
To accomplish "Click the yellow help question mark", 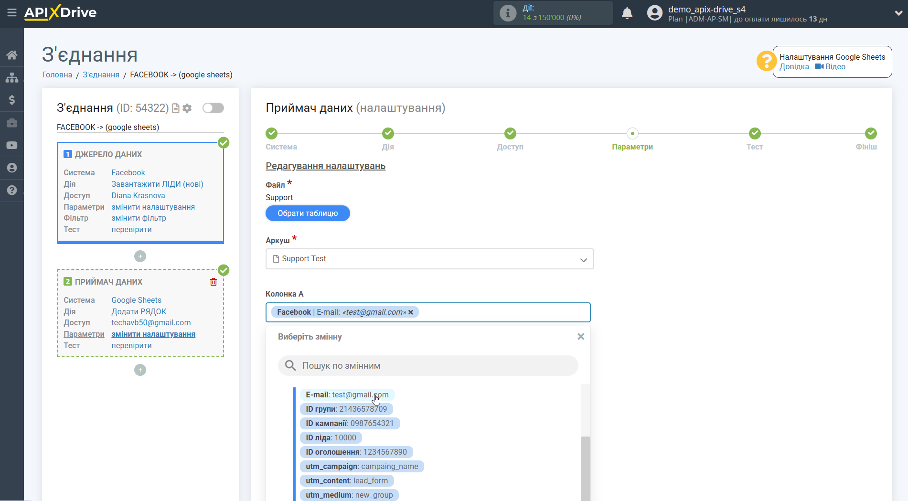I will (x=766, y=61).
